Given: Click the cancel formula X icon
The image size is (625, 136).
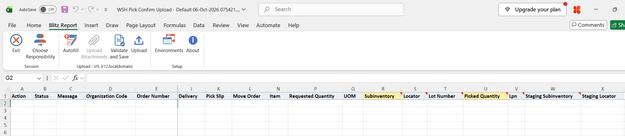Looking at the screenshot, I should (56, 78).
